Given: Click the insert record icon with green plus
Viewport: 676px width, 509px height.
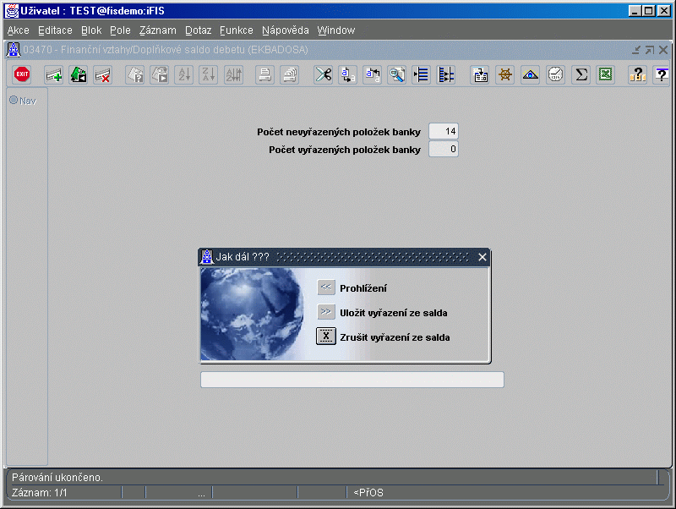Looking at the screenshot, I should click(54, 74).
